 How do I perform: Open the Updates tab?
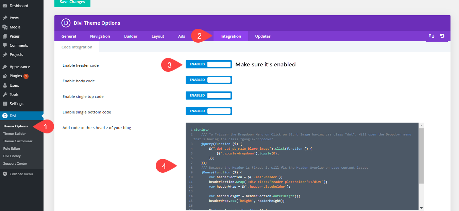(263, 36)
